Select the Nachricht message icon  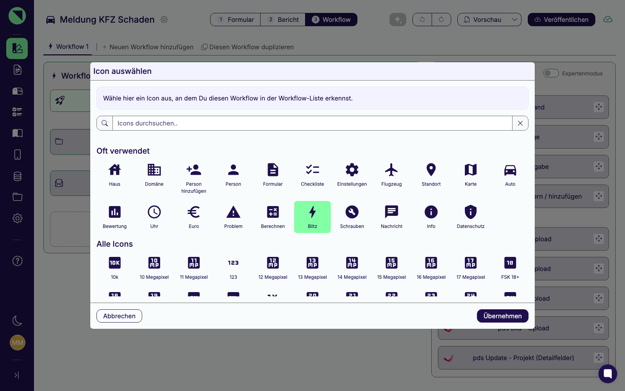391,217
